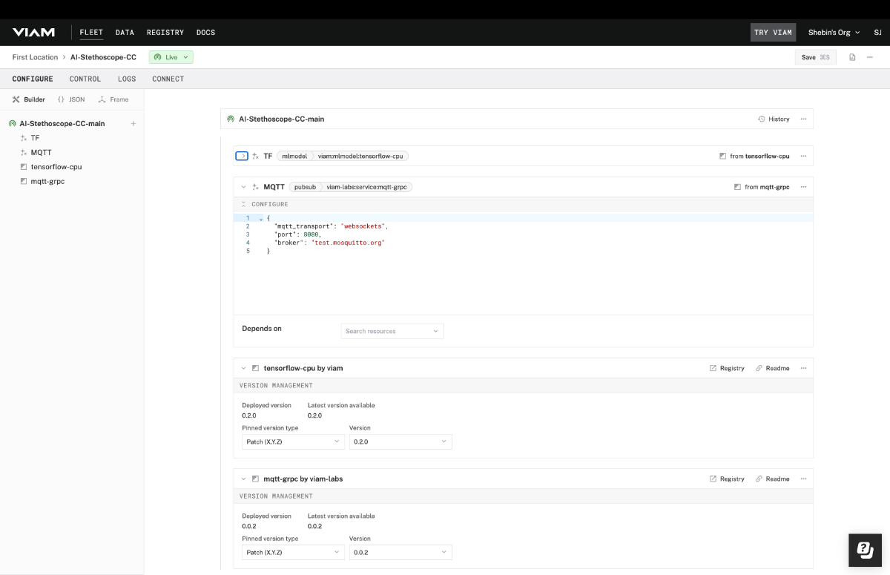The width and height of the screenshot is (890, 575).
Task: Click the SJ user avatar
Action: pyautogui.click(x=877, y=33)
